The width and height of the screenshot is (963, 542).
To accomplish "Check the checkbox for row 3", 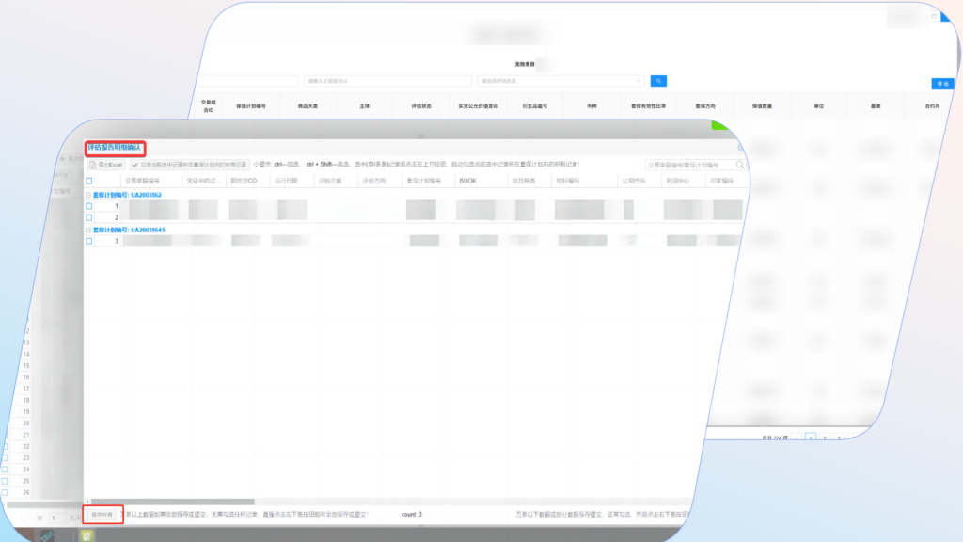I will (x=89, y=241).
